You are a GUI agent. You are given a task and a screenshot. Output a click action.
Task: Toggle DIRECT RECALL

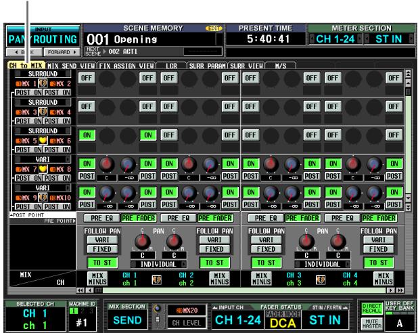[x=371, y=309]
